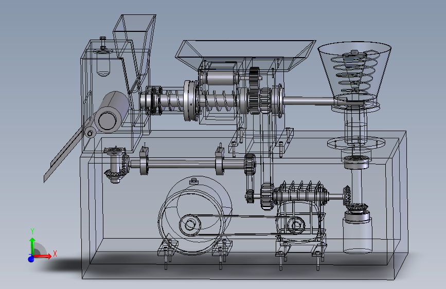Click the blue Z axis ball of the triad
The image size is (446, 289).
coord(31,259)
